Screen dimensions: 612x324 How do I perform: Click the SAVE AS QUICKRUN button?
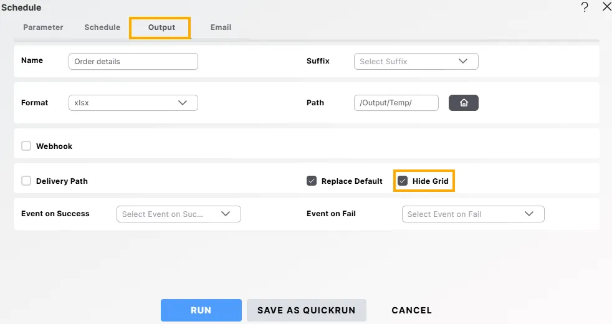coord(306,310)
